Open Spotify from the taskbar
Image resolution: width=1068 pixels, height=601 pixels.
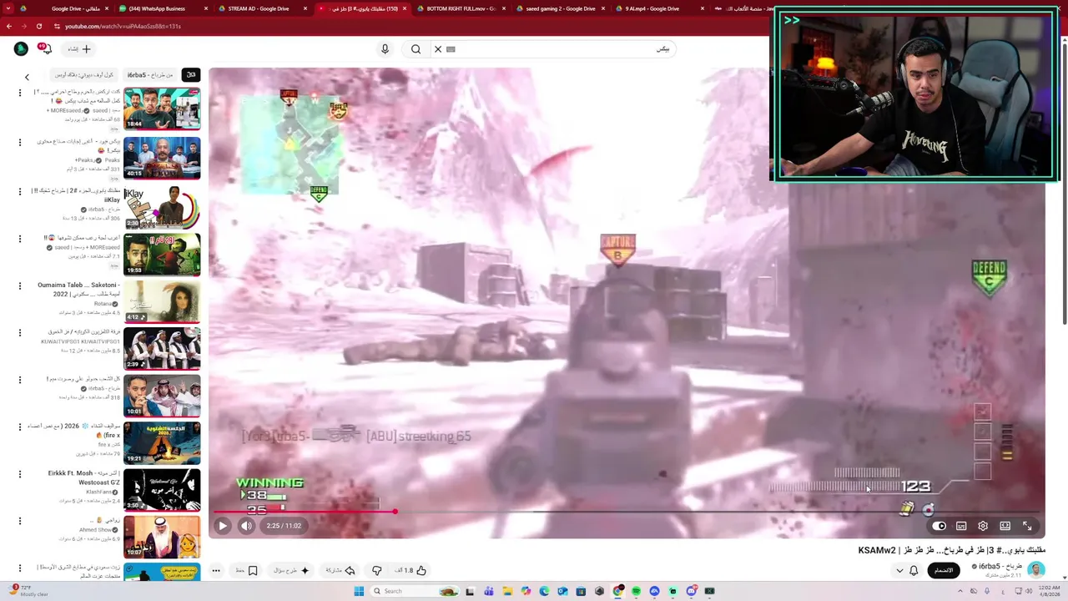pyautogui.click(x=636, y=591)
